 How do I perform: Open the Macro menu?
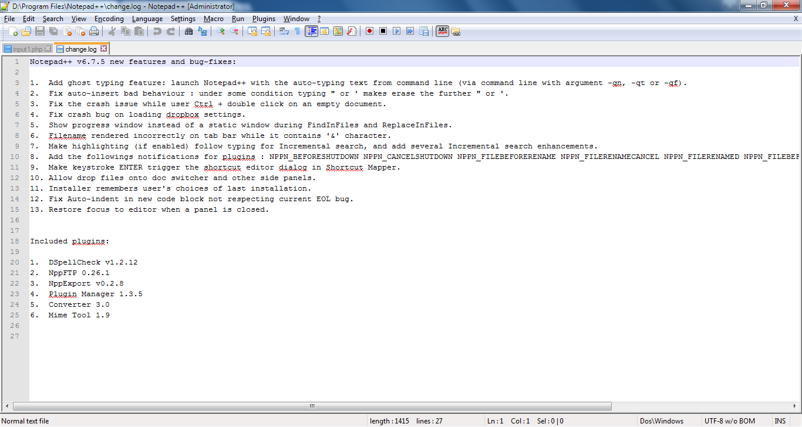[x=214, y=19]
